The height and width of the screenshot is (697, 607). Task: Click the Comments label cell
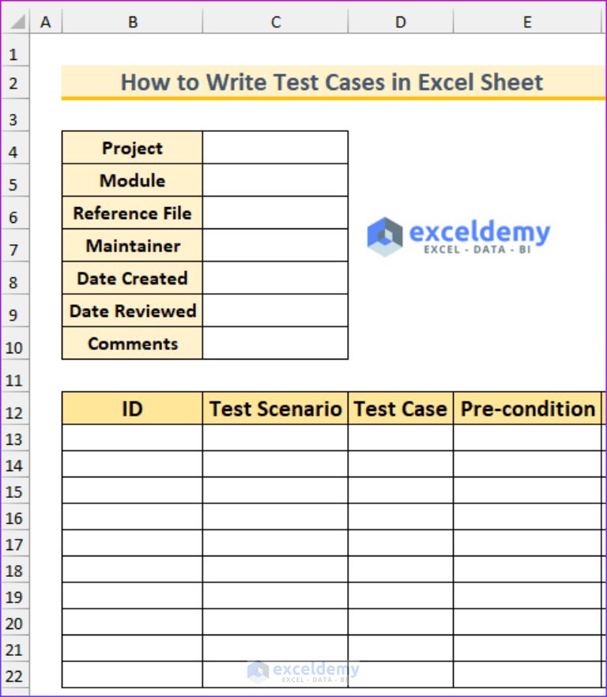coord(131,343)
